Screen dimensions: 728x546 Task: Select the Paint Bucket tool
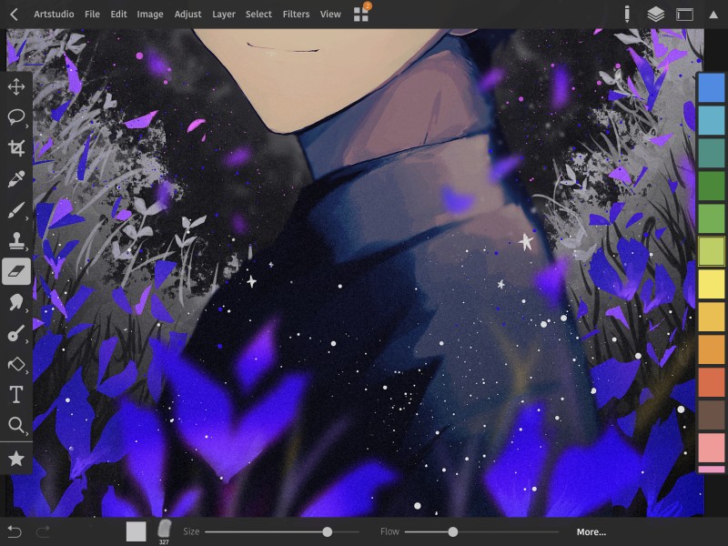click(16, 364)
